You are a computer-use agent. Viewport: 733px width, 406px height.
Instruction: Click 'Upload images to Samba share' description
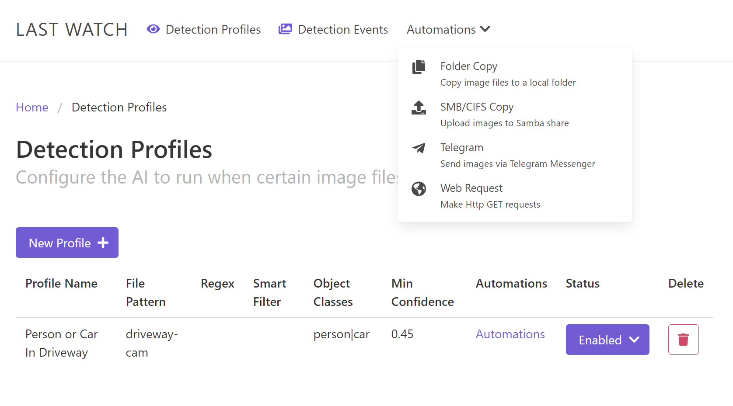[x=504, y=123]
